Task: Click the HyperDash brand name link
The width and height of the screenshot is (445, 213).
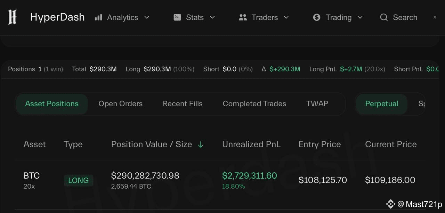Action: [57, 17]
